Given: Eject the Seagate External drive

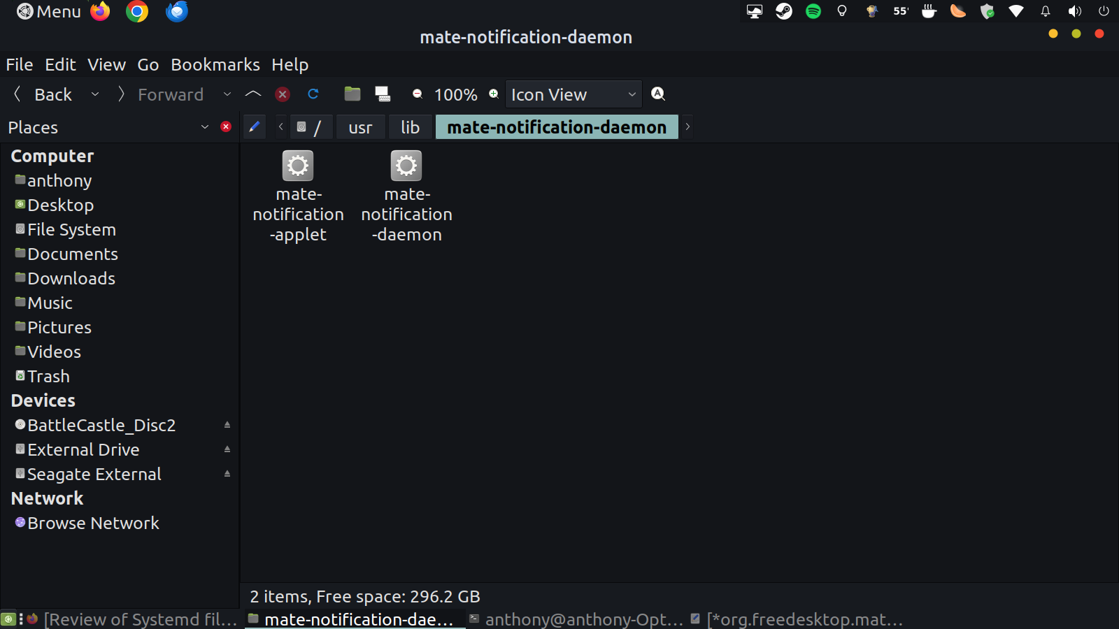Looking at the screenshot, I should click(x=227, y=474).
